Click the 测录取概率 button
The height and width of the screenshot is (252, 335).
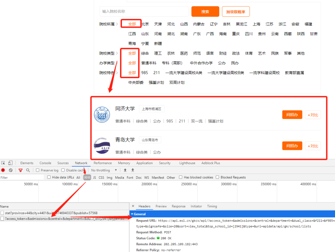point(236,11)
